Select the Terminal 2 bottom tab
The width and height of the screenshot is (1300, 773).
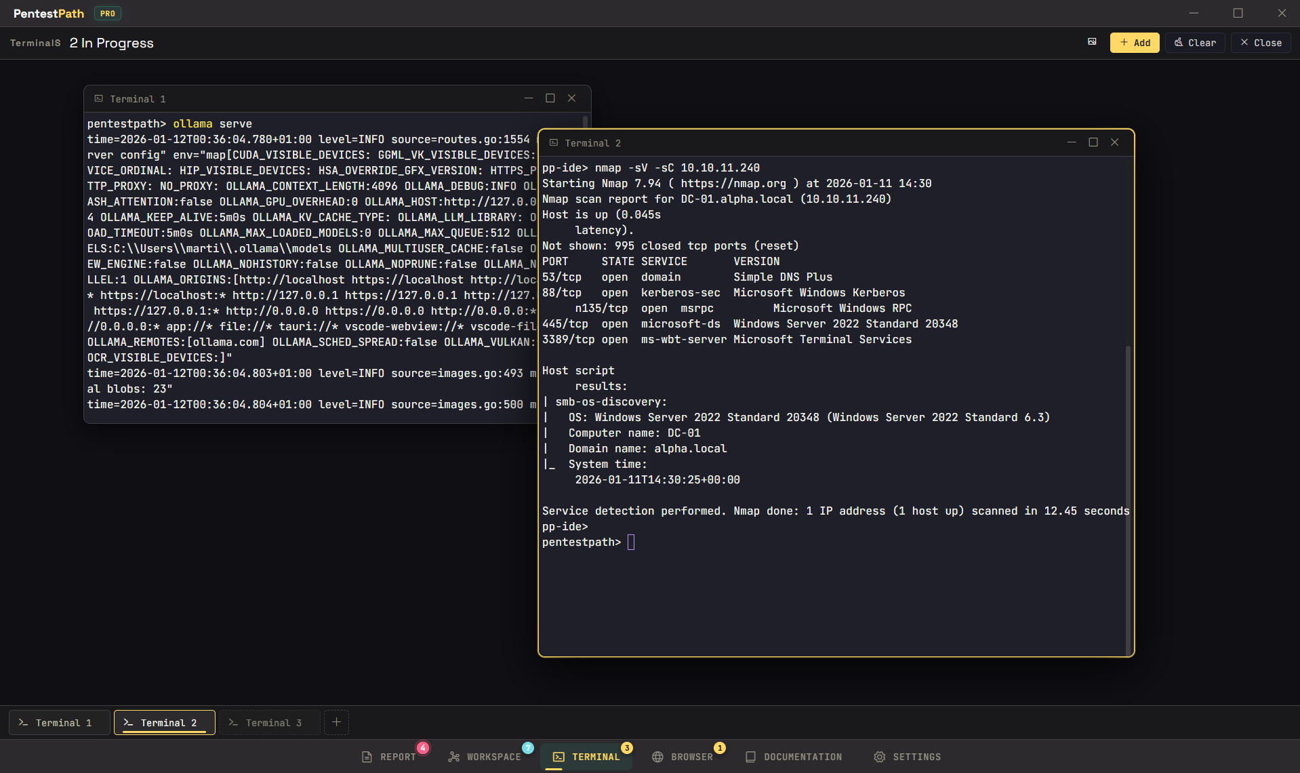tap(165, 723)
